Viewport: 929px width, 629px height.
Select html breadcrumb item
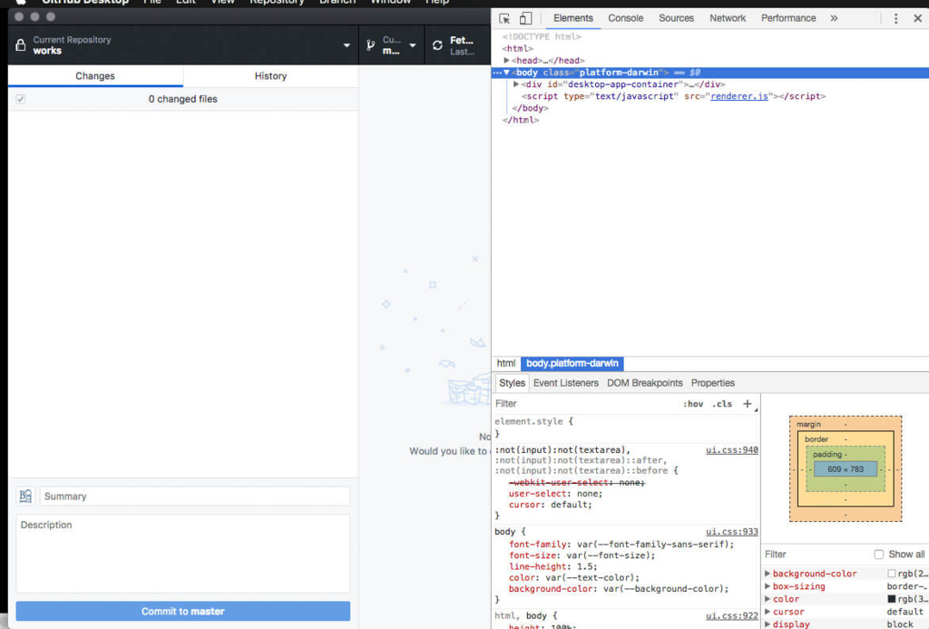click(x=506, y=363)
